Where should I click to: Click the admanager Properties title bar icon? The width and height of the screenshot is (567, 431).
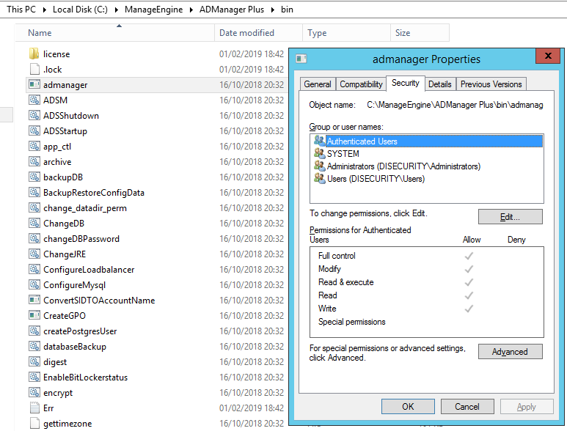(301, 59)
